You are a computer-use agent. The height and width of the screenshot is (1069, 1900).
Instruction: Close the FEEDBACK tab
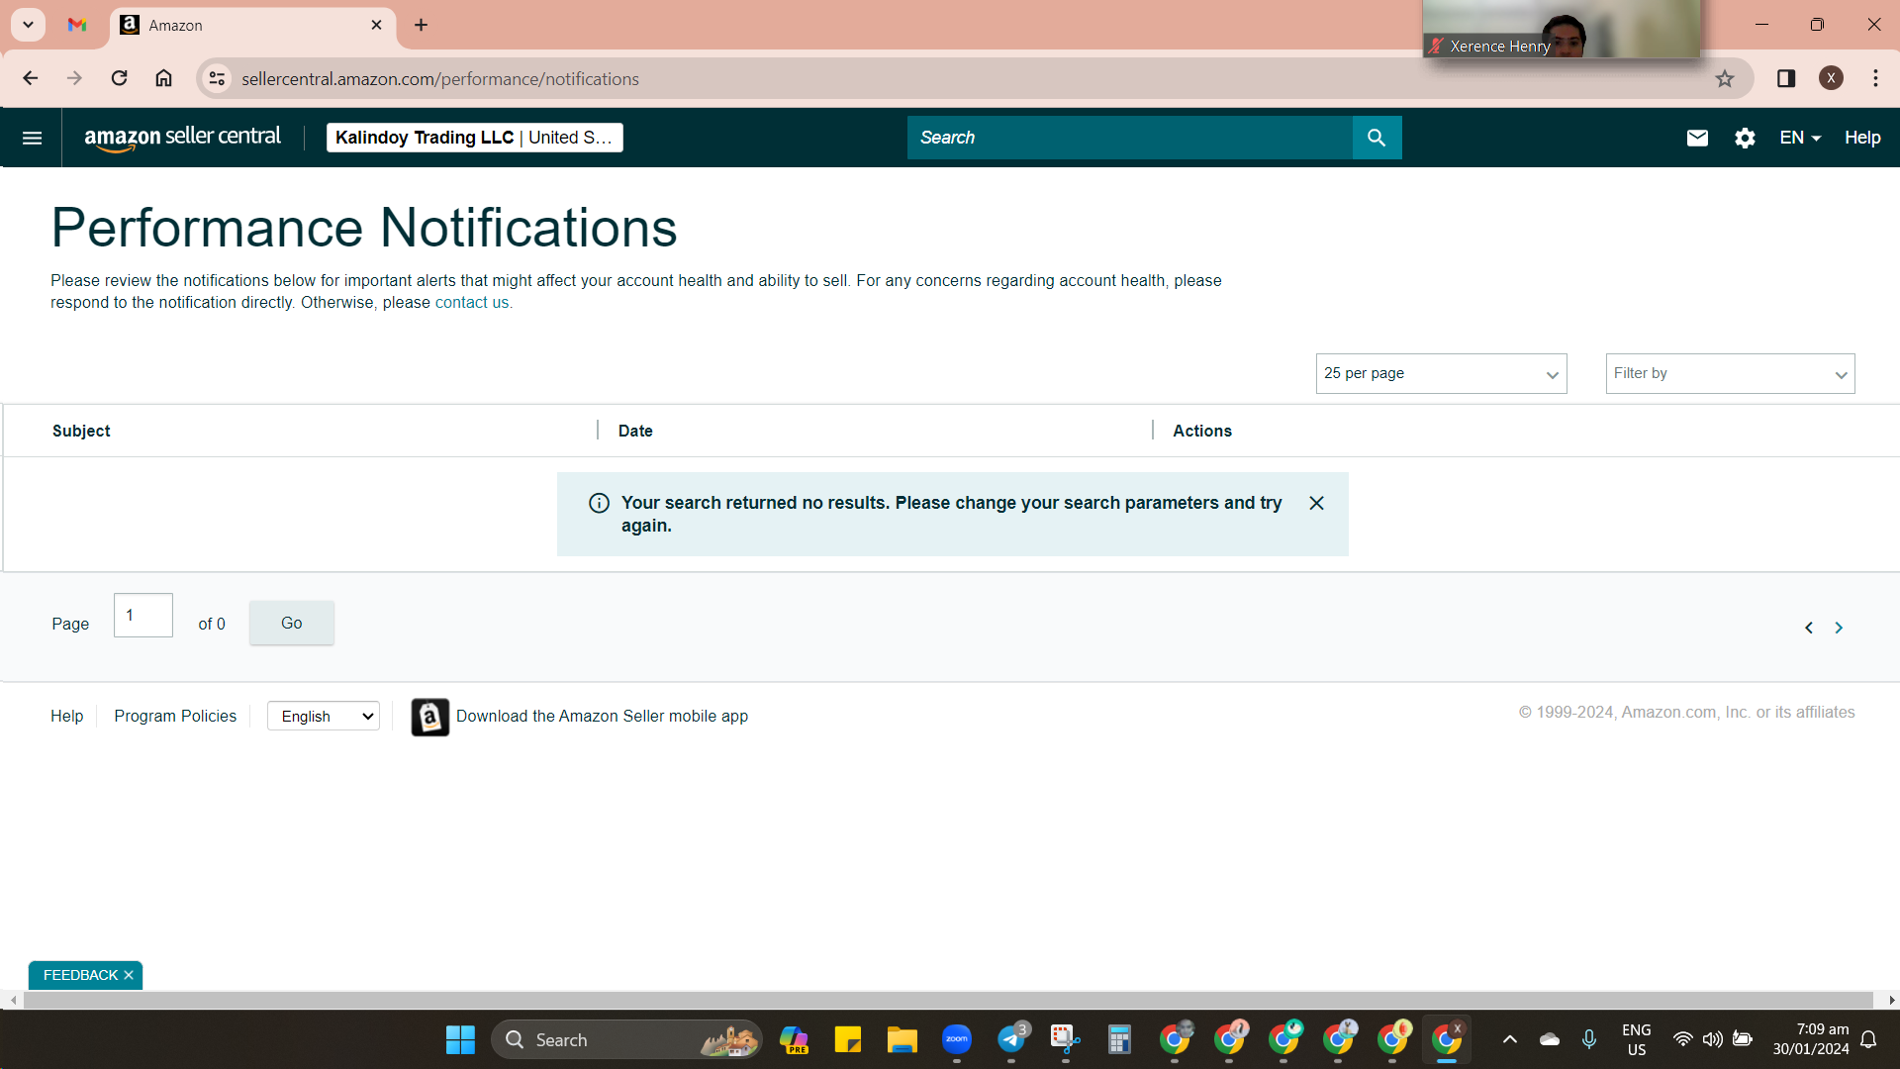129,975
